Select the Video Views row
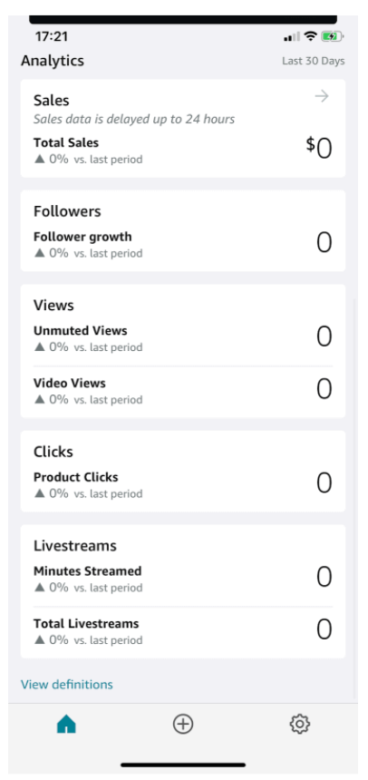 point(183,391)
